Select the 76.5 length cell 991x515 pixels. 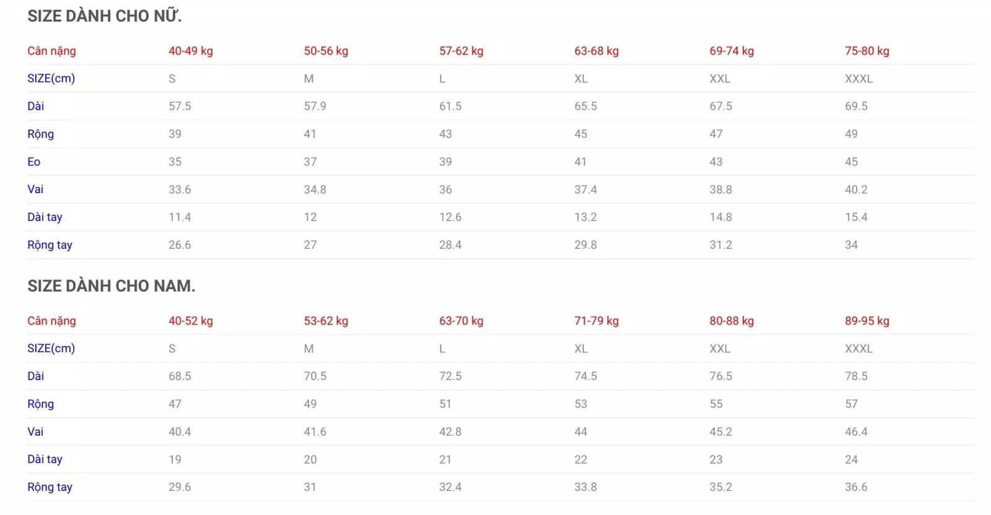[x=720, y=376]
